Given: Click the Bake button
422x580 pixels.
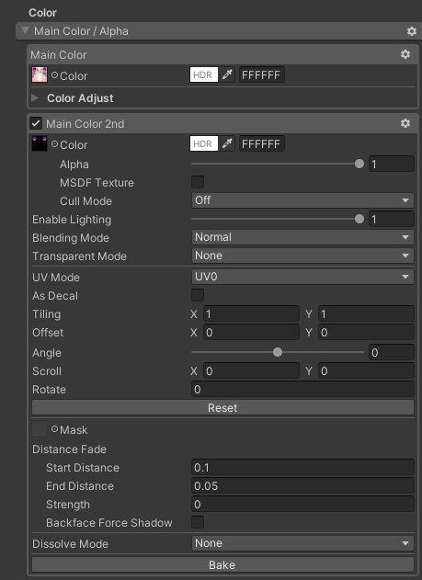Looking at the screenshot, I should point(222,565).
